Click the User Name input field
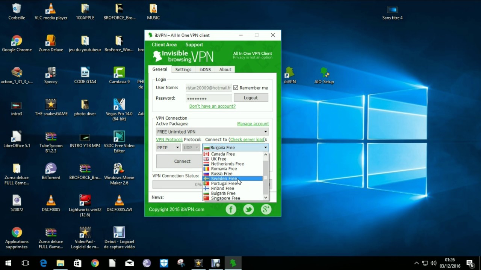This screenshot has height=270, width=481. [x=209, y=88]
